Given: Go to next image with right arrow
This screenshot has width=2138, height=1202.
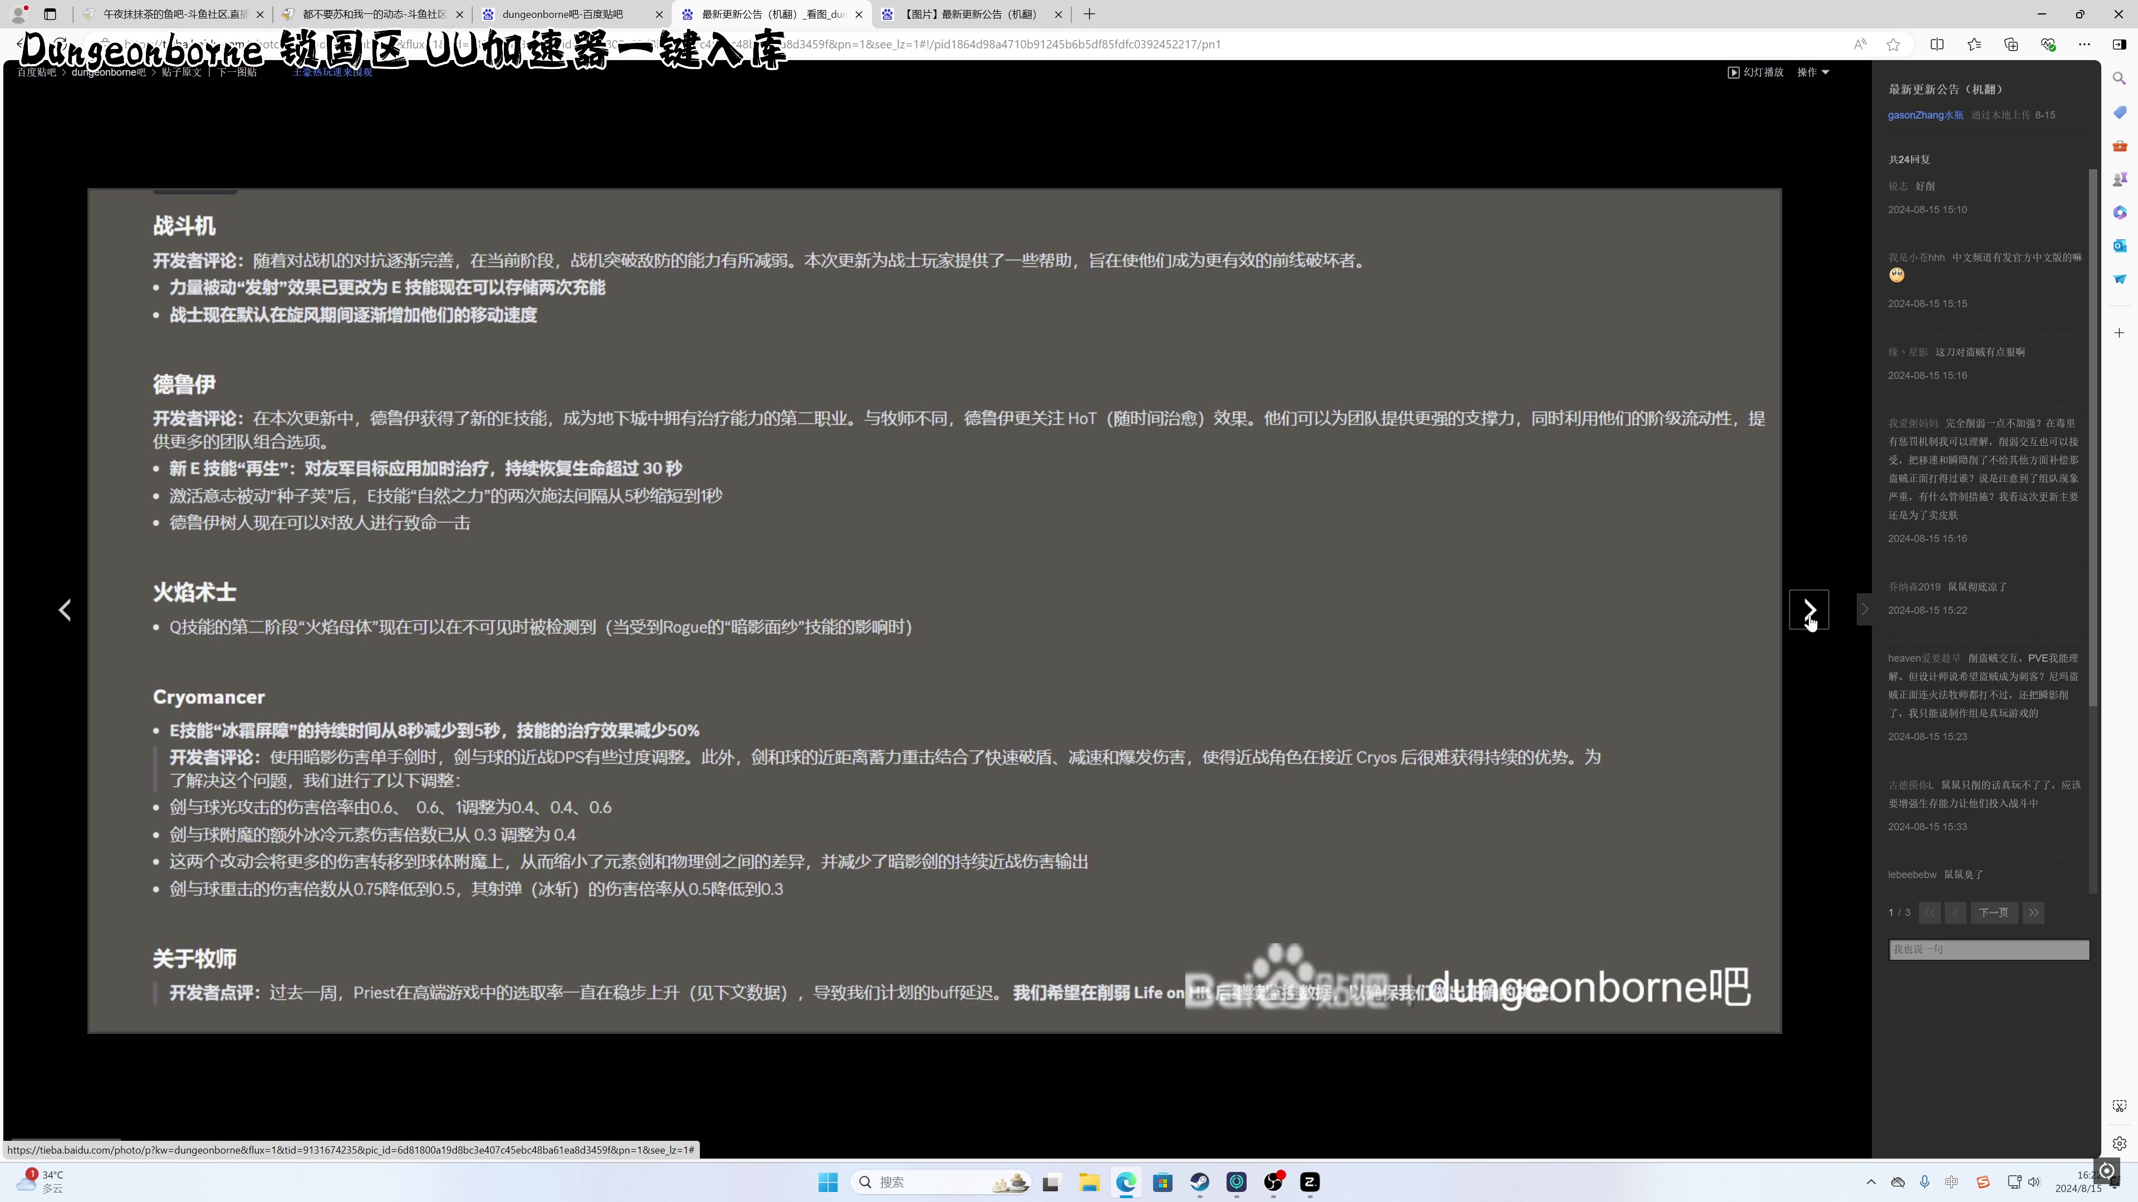Looking at the screenshot, I should click(1808, 610).
